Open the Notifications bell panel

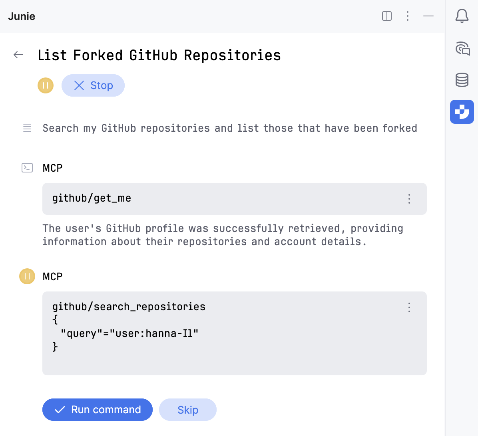[x=462, y=16]
